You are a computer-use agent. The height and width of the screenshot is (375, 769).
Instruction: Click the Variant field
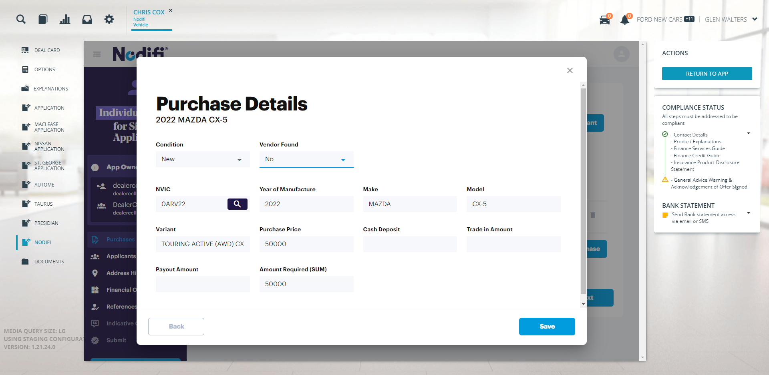pyautogui.click(x=203, y=244)
